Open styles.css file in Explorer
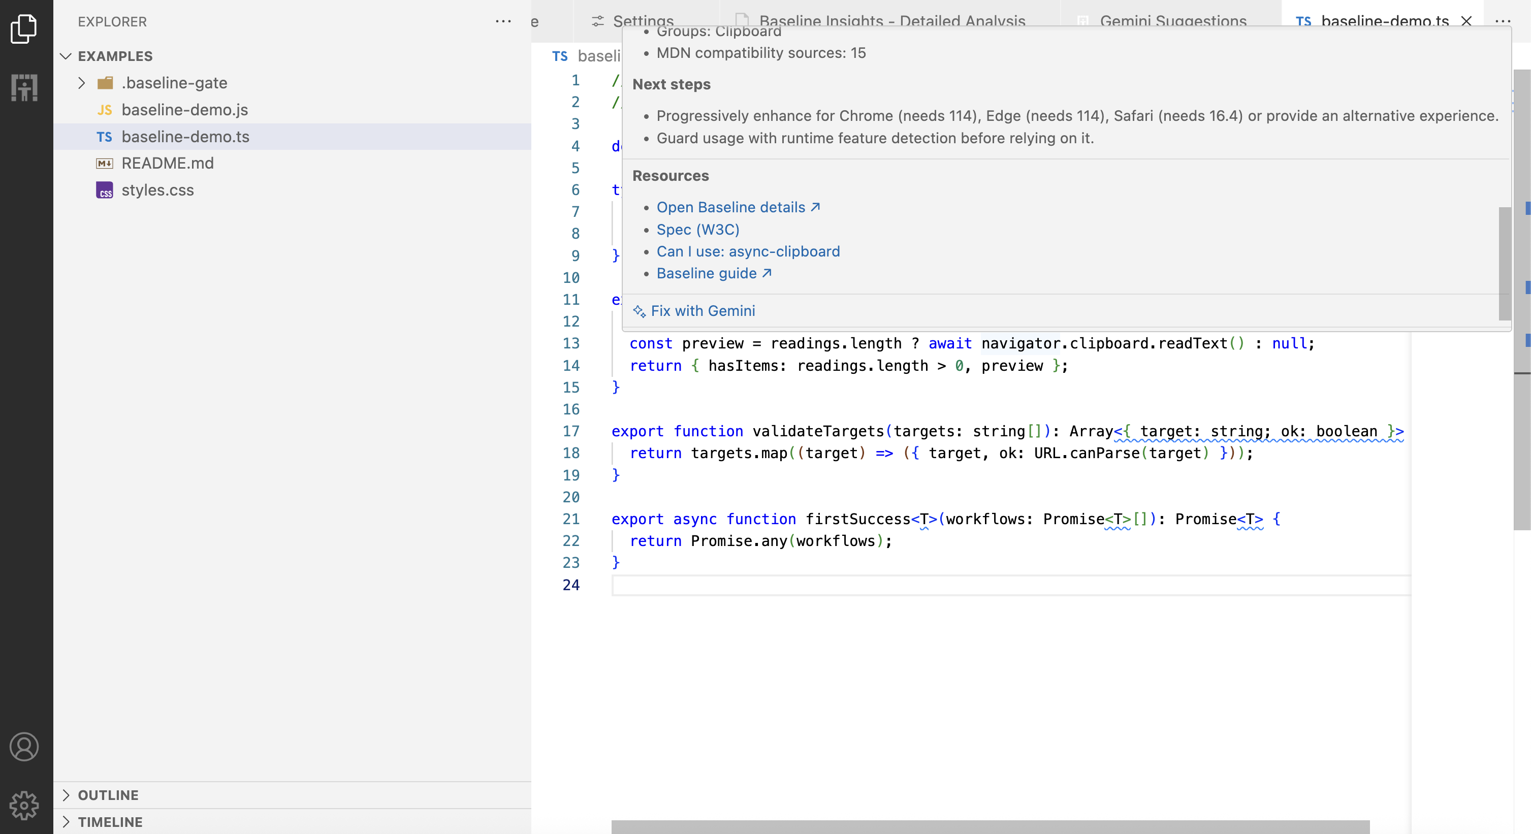 tap(157, 190)
